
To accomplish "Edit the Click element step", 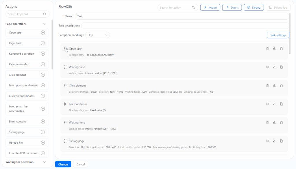I will coord(274,86).
